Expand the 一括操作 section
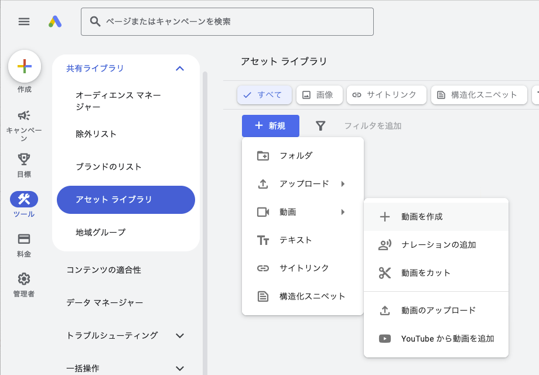This screenshot has height=375, width=539. (180, 369)
